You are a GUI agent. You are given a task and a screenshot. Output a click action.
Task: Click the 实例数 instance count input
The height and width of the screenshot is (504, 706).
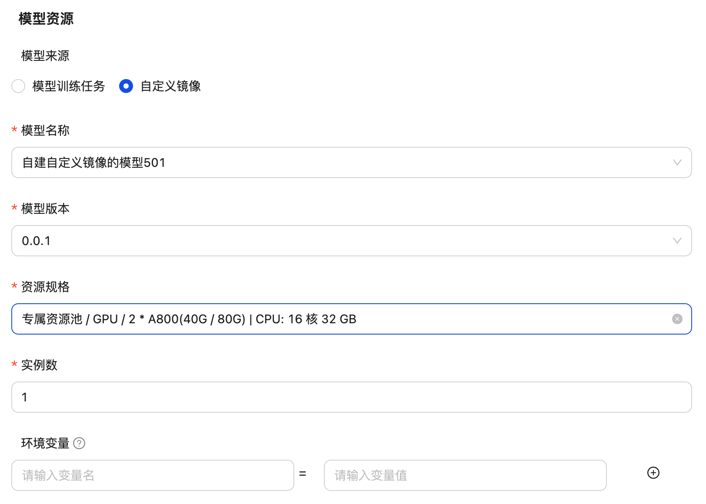pyautogui.click(x=351, y=397)
